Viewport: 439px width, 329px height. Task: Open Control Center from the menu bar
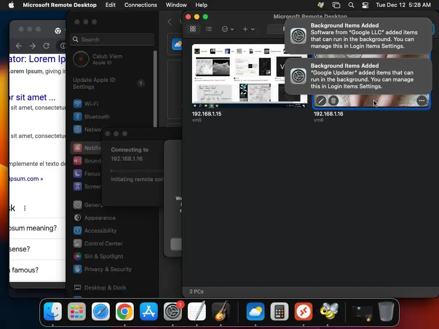coord(365,5)
